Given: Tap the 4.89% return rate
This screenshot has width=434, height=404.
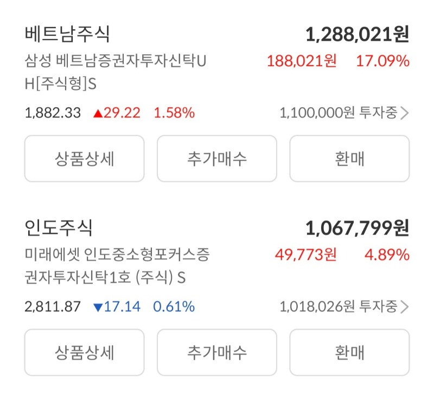Looking at the screenshot, I should (387, 255).
